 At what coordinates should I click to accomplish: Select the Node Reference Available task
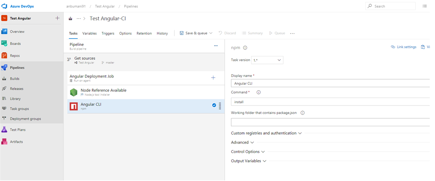[146, 92]
